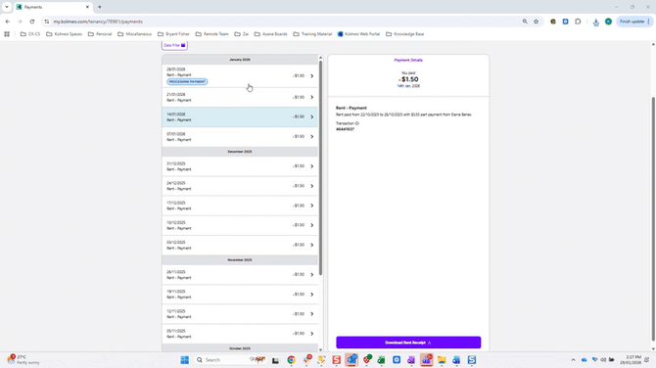Viewport: 656px width, 368px height.
Task: Expand the 31/12/2025 payment row chevron
Action: click(311, 166)
